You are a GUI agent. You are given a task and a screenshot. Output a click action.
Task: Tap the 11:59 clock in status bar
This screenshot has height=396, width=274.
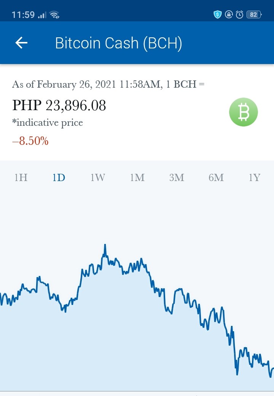pos(23,15)
